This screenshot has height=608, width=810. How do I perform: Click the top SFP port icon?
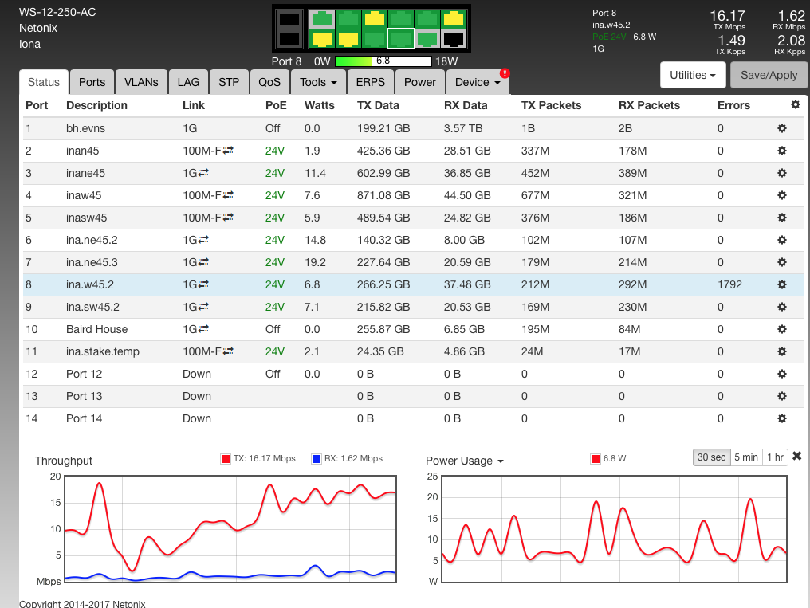[x=289, y=19]
